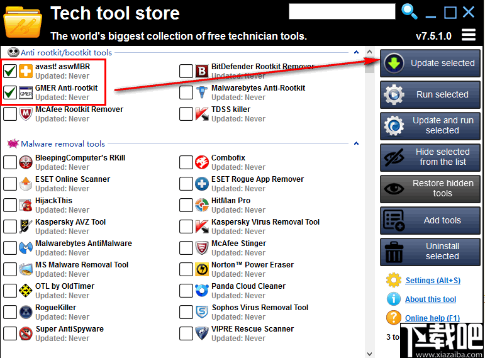
Task: Click the Sophos Virus Removal Tool icon
Action: pos(202,312)
